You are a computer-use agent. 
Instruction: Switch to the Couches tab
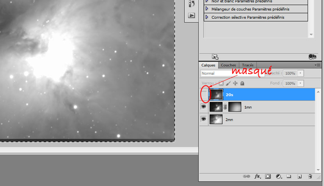[x=228, y=65]
